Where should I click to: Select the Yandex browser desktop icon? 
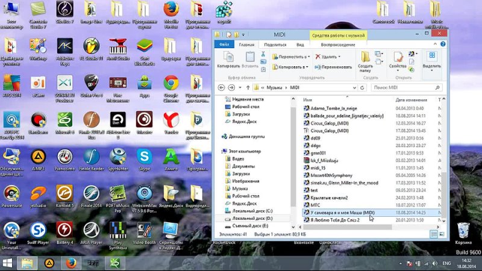(x=171, y=123)
